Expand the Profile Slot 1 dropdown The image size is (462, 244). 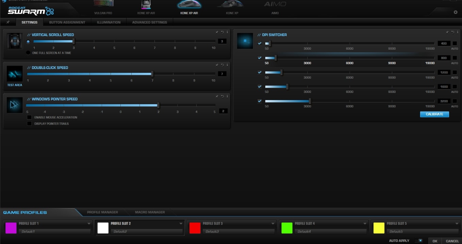pyautogui.click(x=89, y=224)
